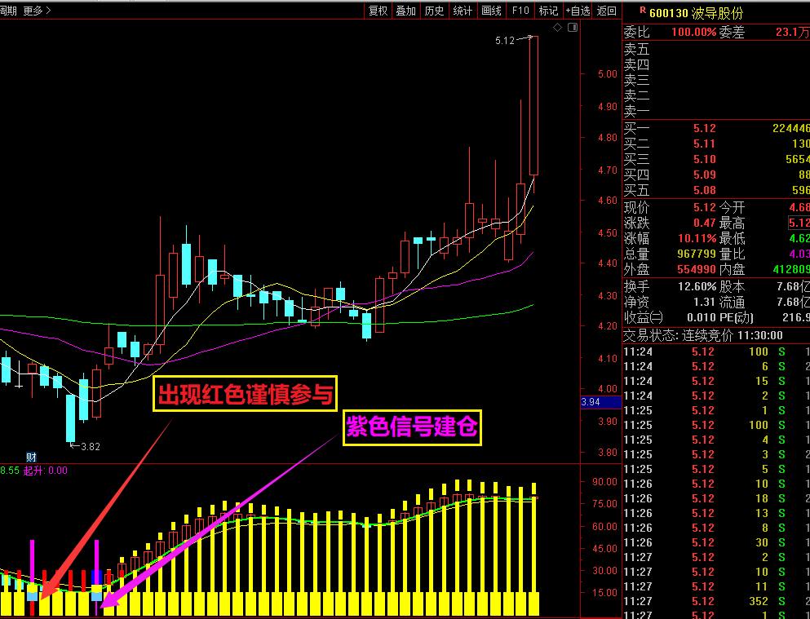Image resolution: width=810 pixels, height=619 pixels.
Task: Click the 总量 value 967799
Action: [x=697, y=254]
